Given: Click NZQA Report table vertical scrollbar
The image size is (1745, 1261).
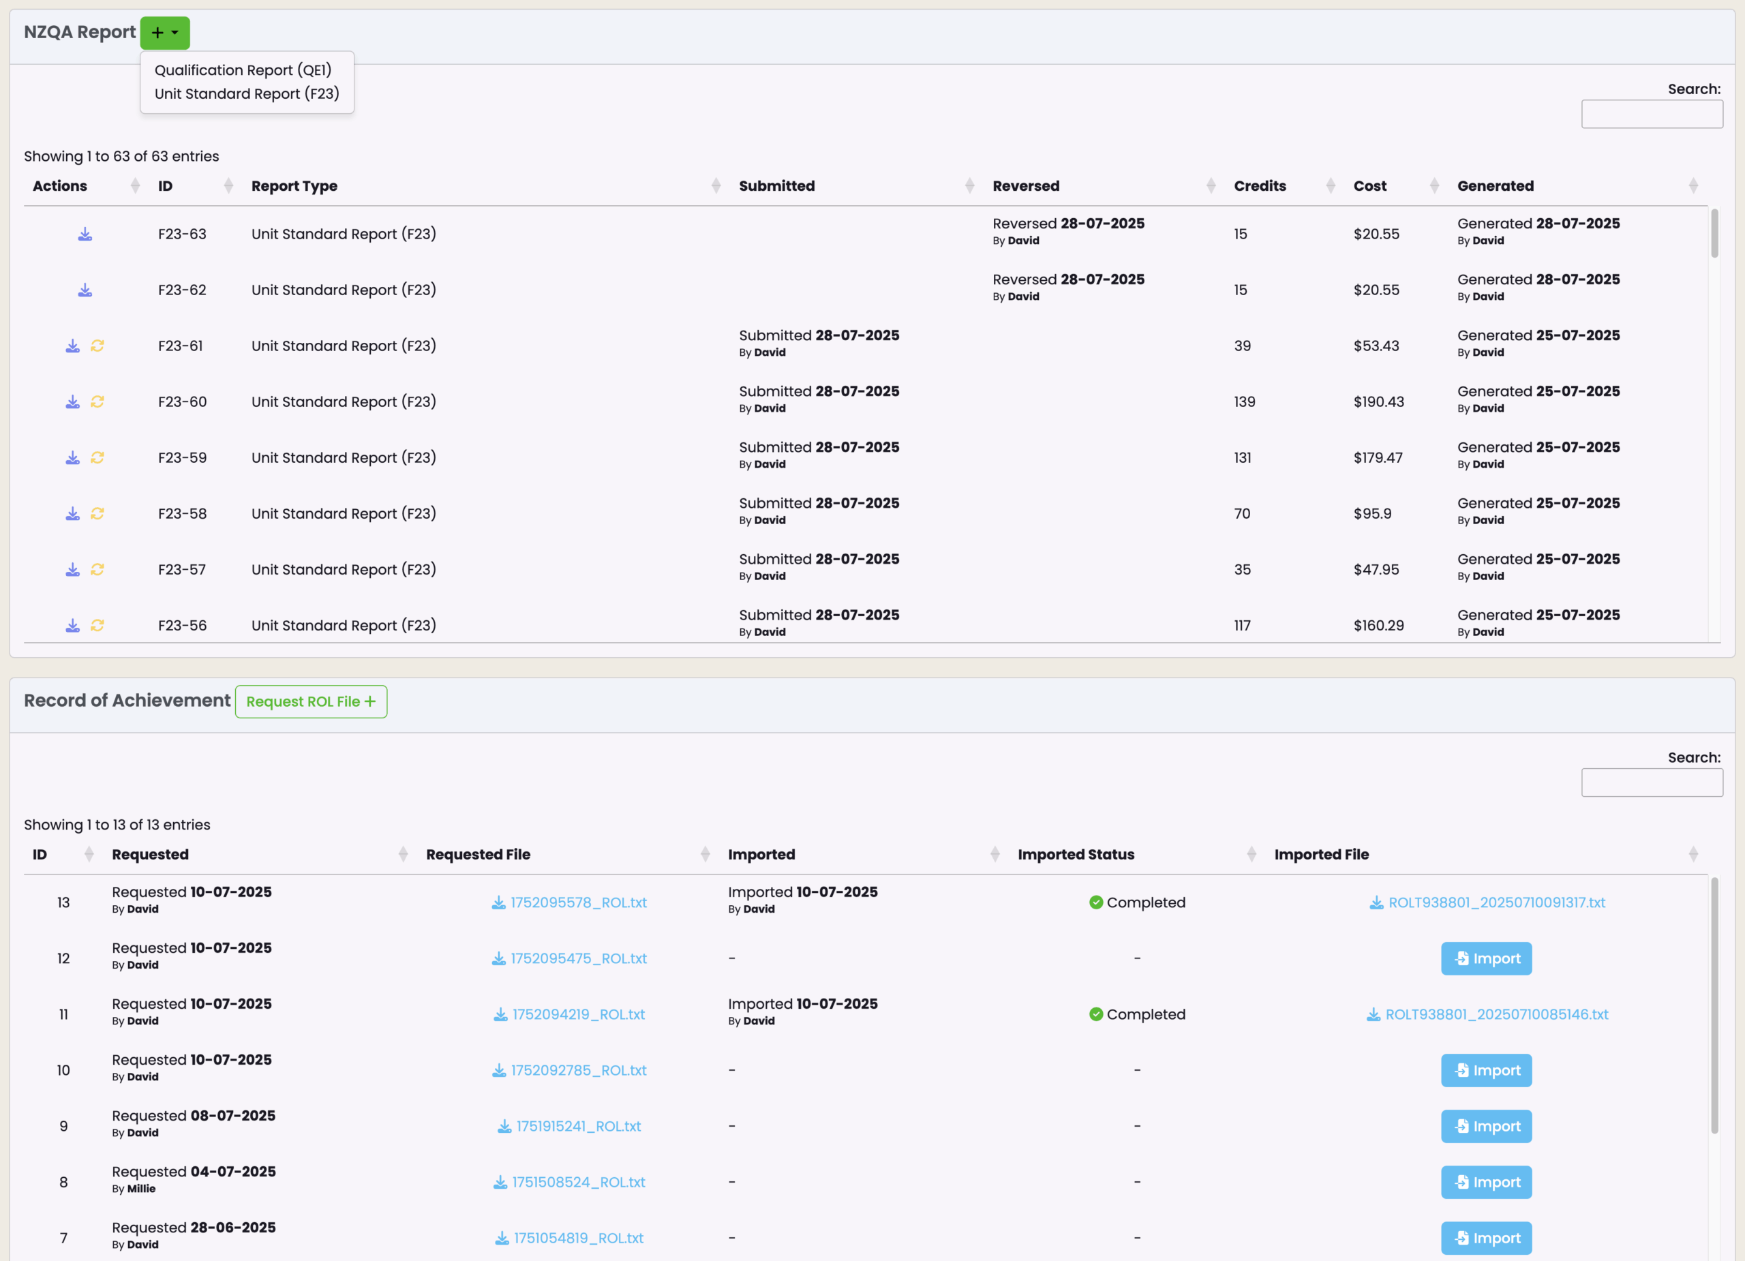Looking at the screenshot, I should coord(1714,234).
